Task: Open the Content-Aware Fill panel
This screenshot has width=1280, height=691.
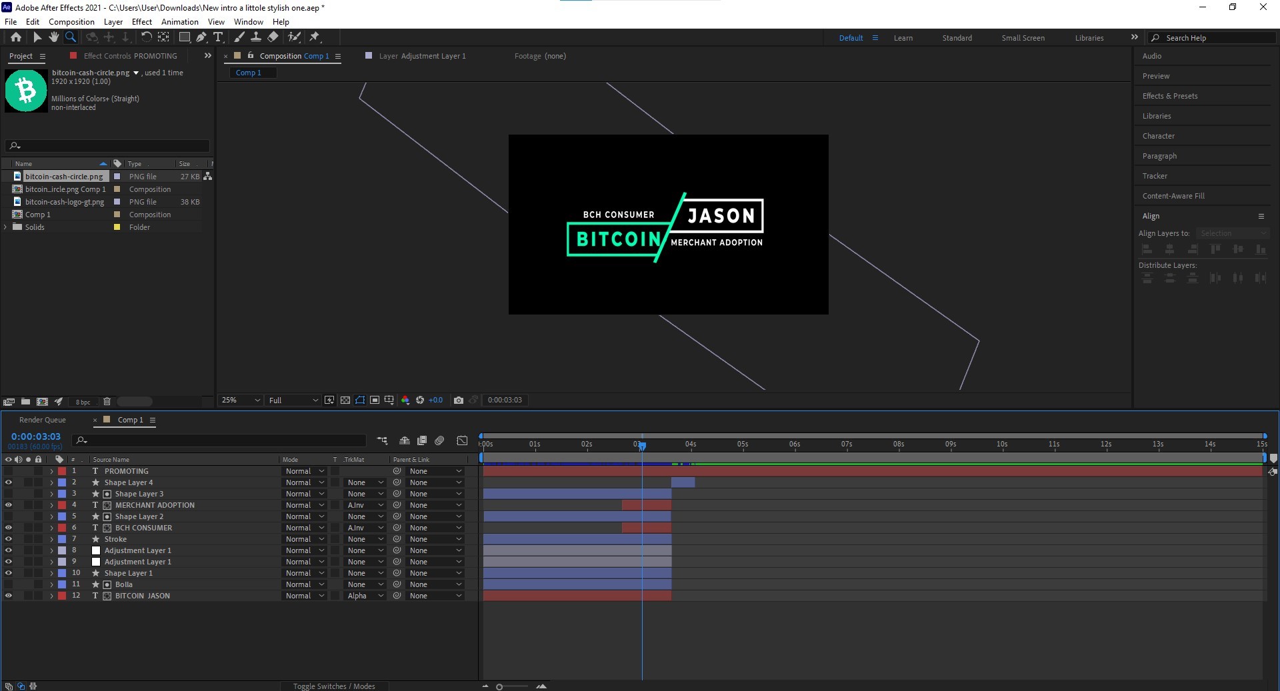Action: tap(1173, 196)
